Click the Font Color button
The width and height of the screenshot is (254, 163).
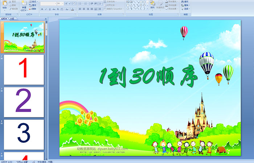coord(73,9)
